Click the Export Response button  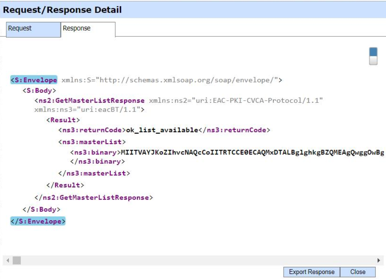311,272
